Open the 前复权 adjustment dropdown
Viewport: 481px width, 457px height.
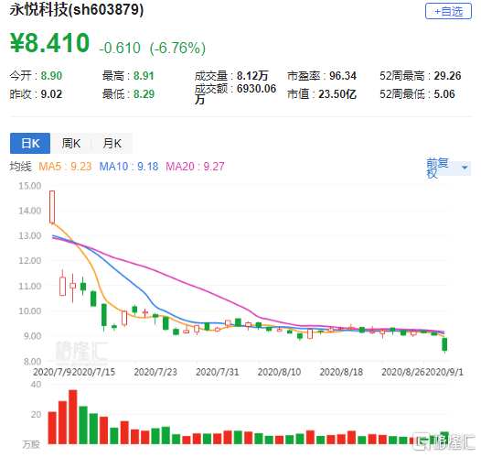pyautogui.click(x=448, y=168)
